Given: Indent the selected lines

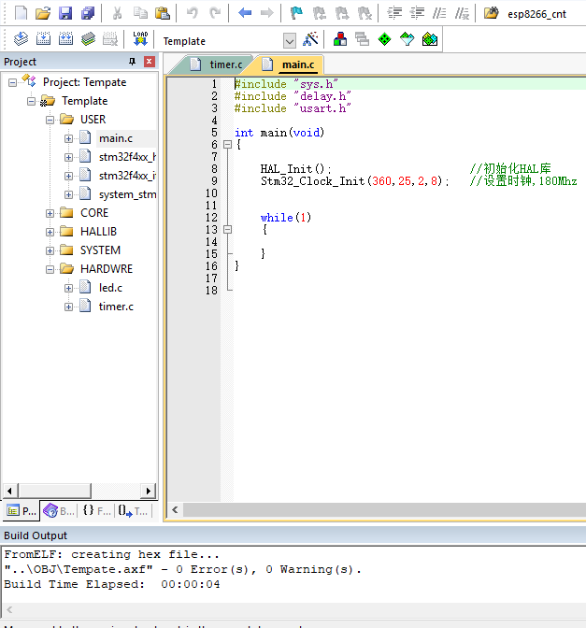Looking at the screenshot, I should pyautogui.click(x=394, y=13).
